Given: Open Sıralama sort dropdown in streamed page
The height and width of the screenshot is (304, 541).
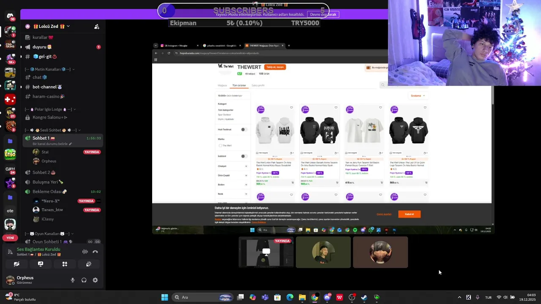Looking at the screenshot, I should tap(418, 95).
